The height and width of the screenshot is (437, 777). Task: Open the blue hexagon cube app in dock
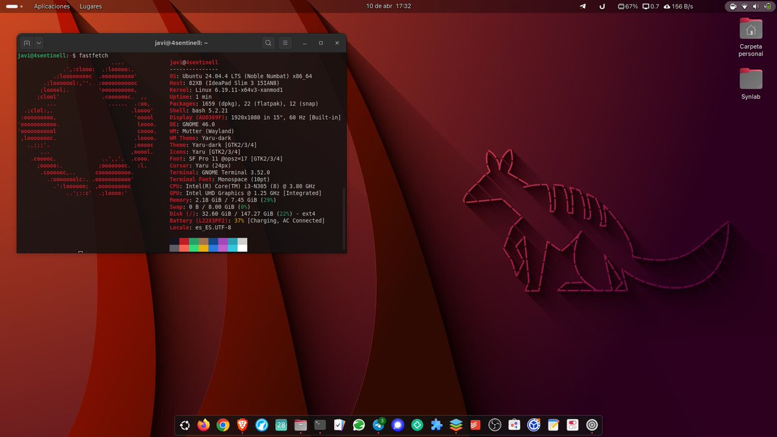pos(534,425)
